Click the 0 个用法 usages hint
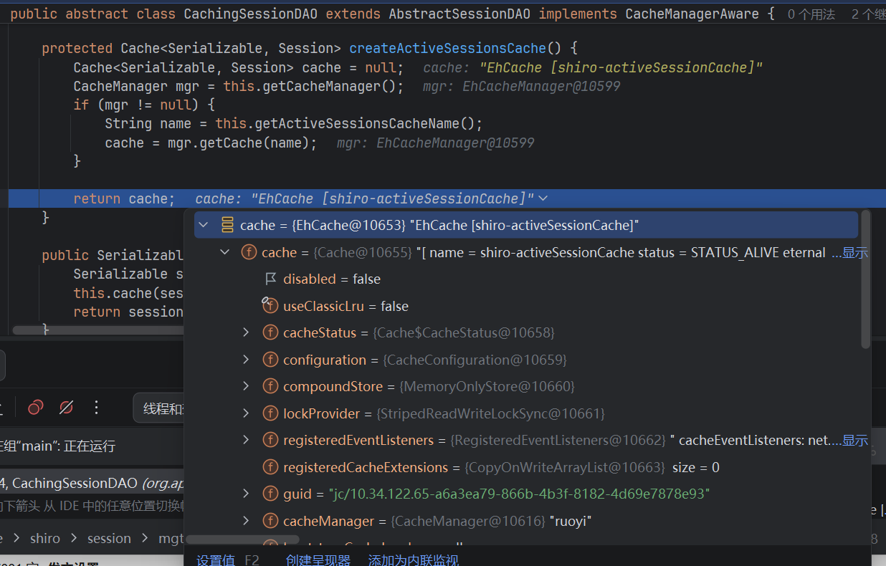Screen dimensions: 886x566 (811, 14)
